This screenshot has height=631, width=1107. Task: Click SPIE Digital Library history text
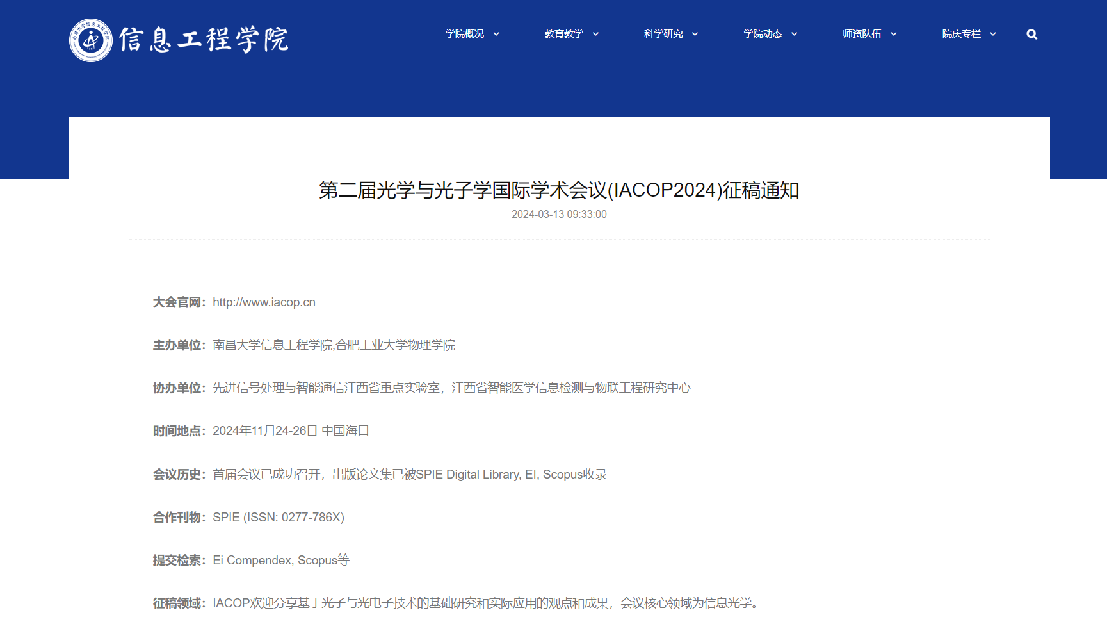pos(410,475)
